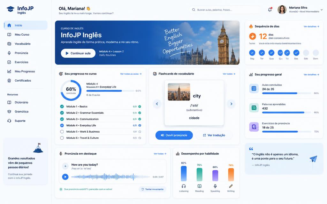Open Ver todos flashcards link
This screenshot has width=327, height=204.
tap(229, 74)
